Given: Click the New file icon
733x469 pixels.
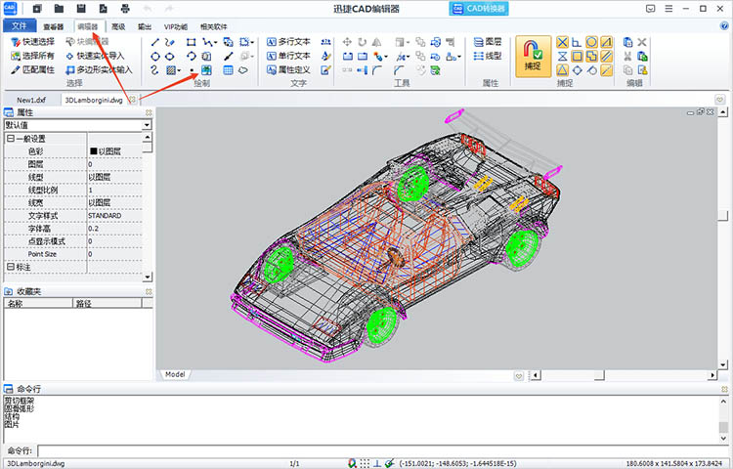Looking at the screenshot, I should (x=37, y=9).
